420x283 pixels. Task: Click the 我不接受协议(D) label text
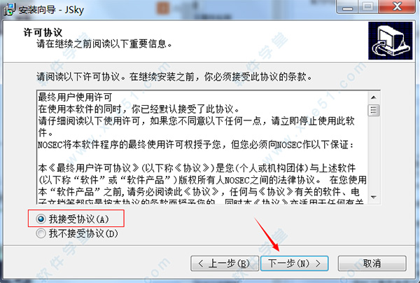click(83, 233)
